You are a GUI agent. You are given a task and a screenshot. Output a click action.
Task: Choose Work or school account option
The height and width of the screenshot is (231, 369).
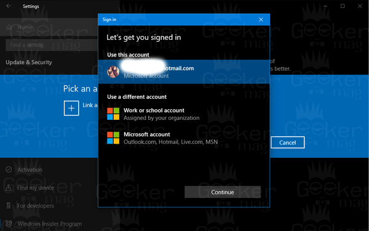click(184, 114)
